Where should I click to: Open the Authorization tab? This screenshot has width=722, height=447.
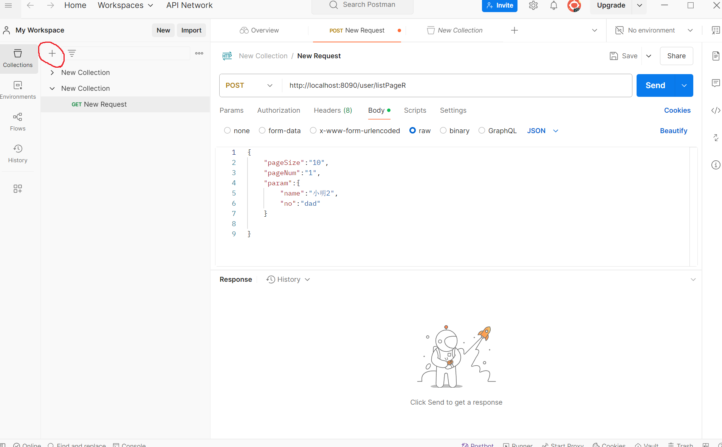(x=279, y=110)
